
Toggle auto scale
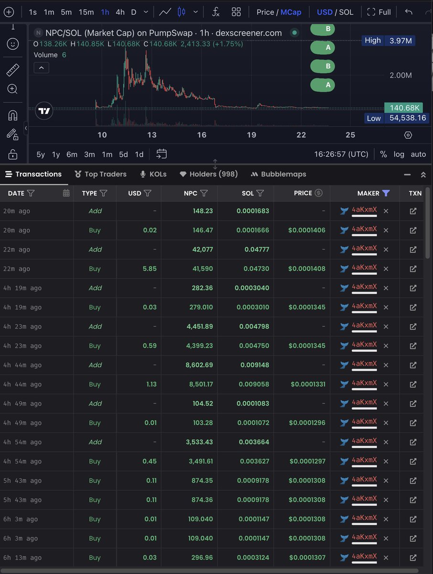click(x=418, y=154)
